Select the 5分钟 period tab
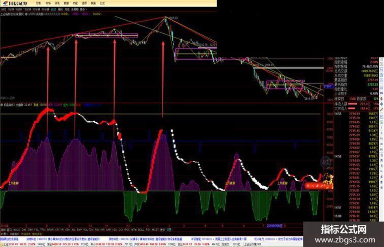384x247 pixels. pyautogui.click(x=19, y=9)
